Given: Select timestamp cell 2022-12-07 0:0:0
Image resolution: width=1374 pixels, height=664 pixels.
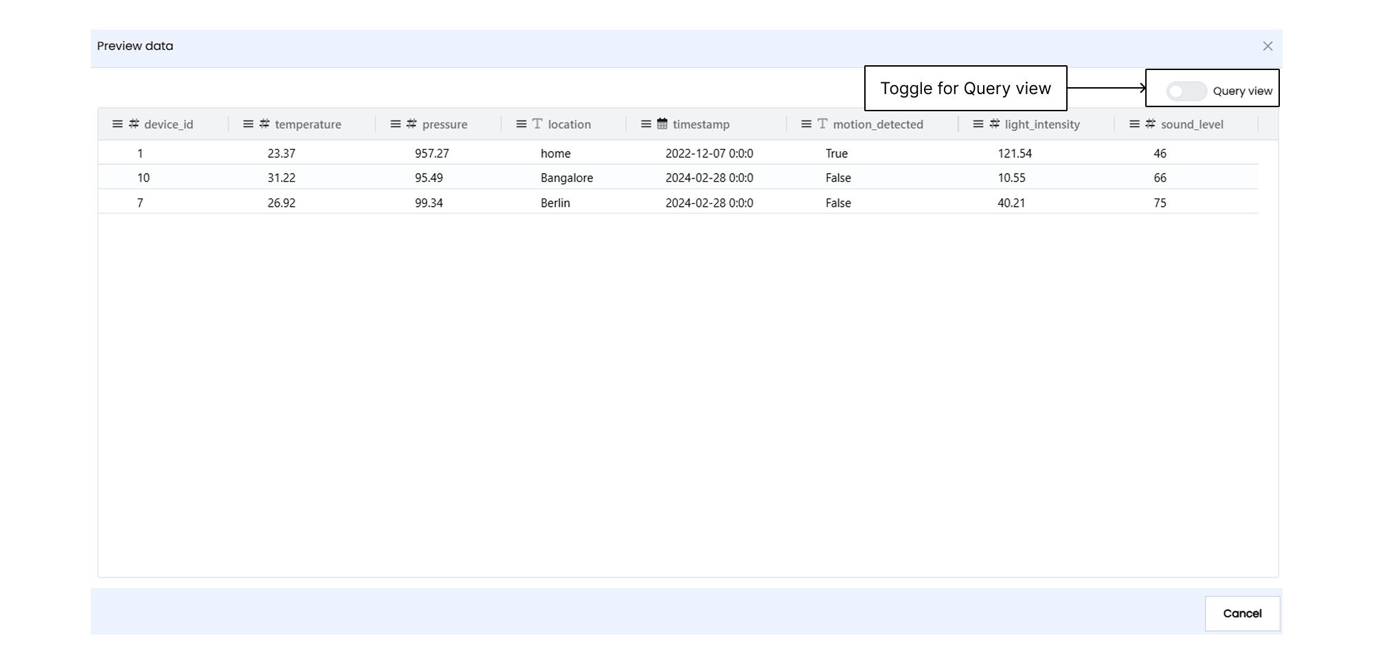Looking at the screenshot, I should 710,153.
